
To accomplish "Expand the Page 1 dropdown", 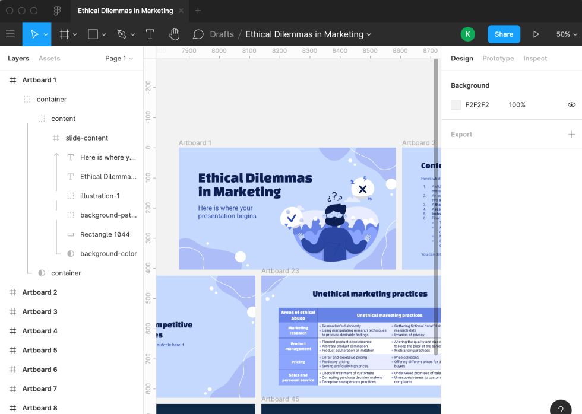I will point(119,59).
